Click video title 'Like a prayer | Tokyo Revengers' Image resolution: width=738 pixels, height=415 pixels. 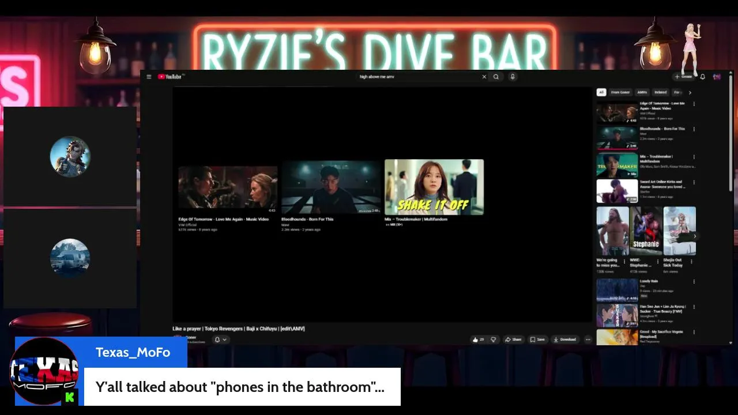pos(239,329)
